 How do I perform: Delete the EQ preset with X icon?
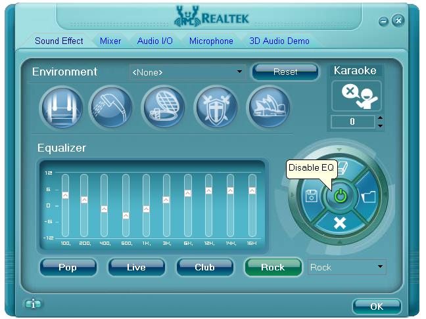tap(340, 224)
